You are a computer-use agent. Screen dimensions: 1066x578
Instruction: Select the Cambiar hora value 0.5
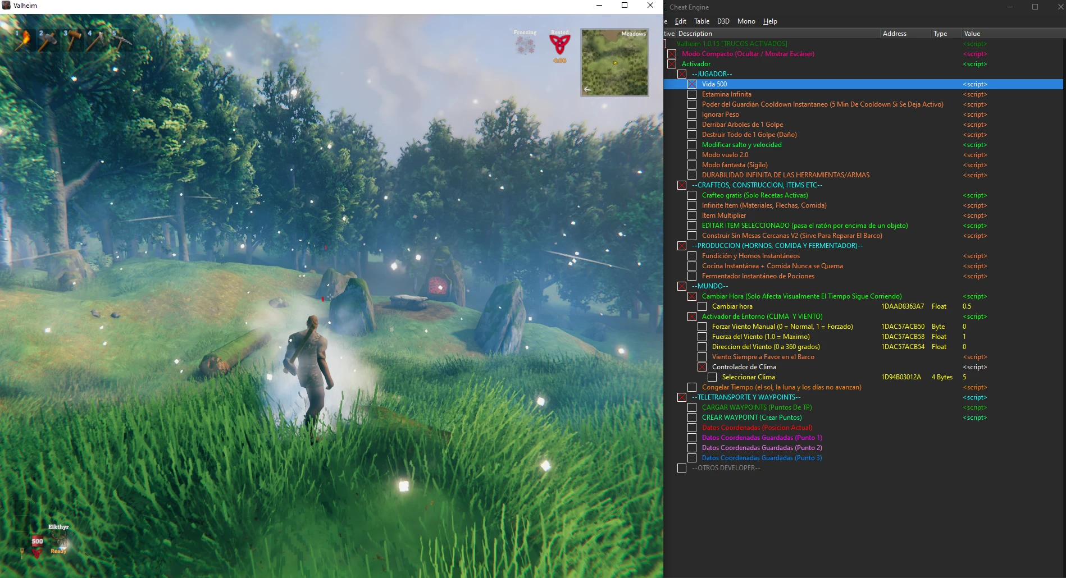click(x=967, y=306)
